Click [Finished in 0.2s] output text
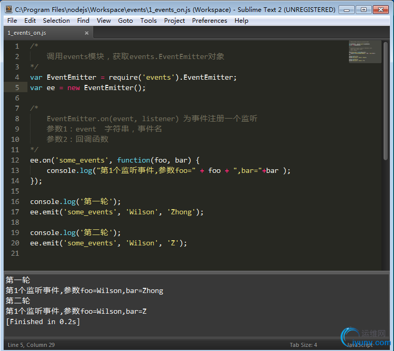The width and height of the screenshot is (394, 351). click(x=43, y=322)
